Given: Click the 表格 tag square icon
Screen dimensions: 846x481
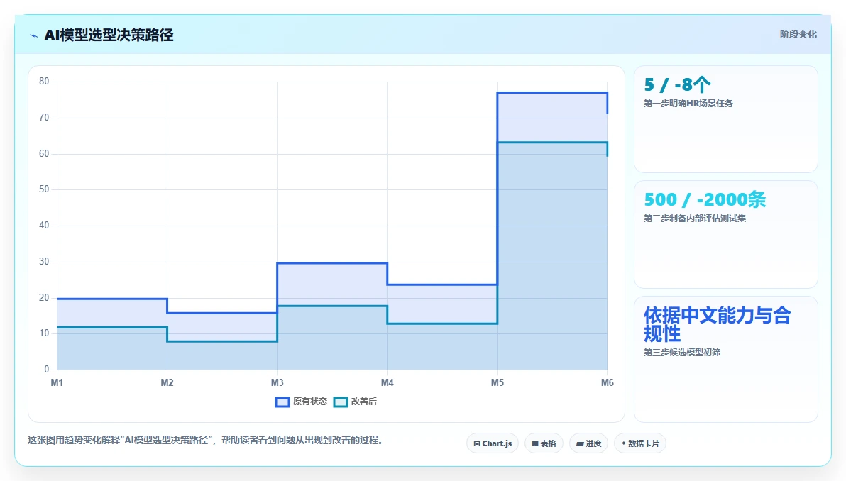Looking at the screenshot, I should (x=535, y=444).
